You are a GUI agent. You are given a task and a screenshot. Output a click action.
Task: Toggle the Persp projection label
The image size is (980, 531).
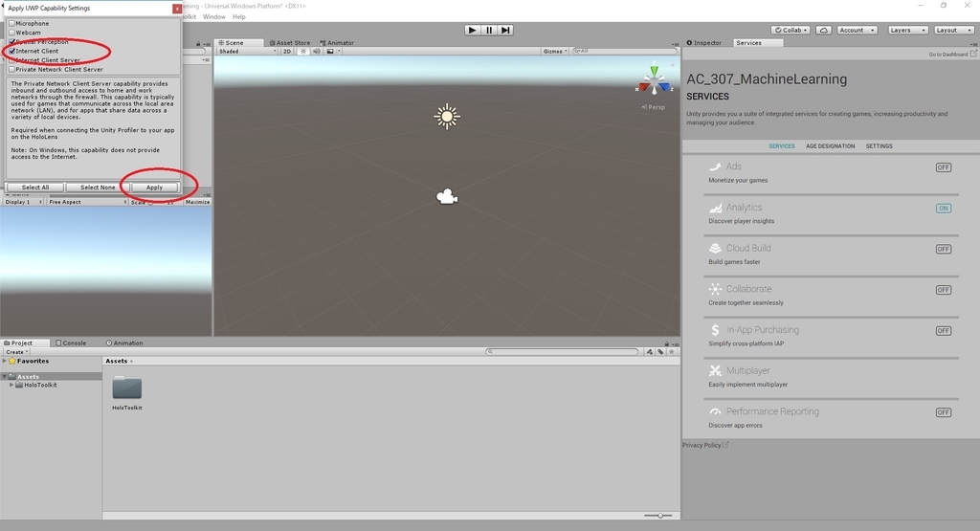(x=654, y=107)
